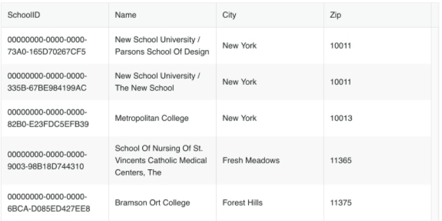Click the SchoolID column header
The width and height of the screenshot is (442, 221).
pyautogui.click(x=24, y=15)
